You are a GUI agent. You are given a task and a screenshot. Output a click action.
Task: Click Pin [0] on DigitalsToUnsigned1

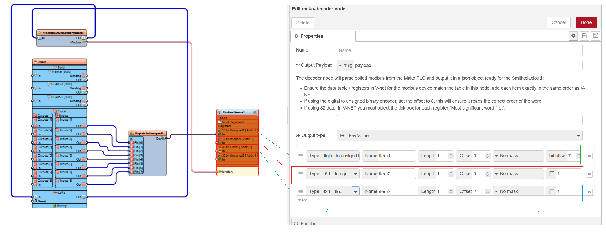click(x=136, y=143)
